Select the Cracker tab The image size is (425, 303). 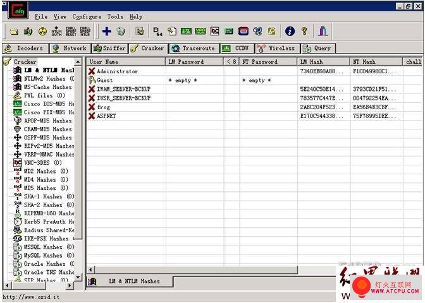click(x=148, y=49)
